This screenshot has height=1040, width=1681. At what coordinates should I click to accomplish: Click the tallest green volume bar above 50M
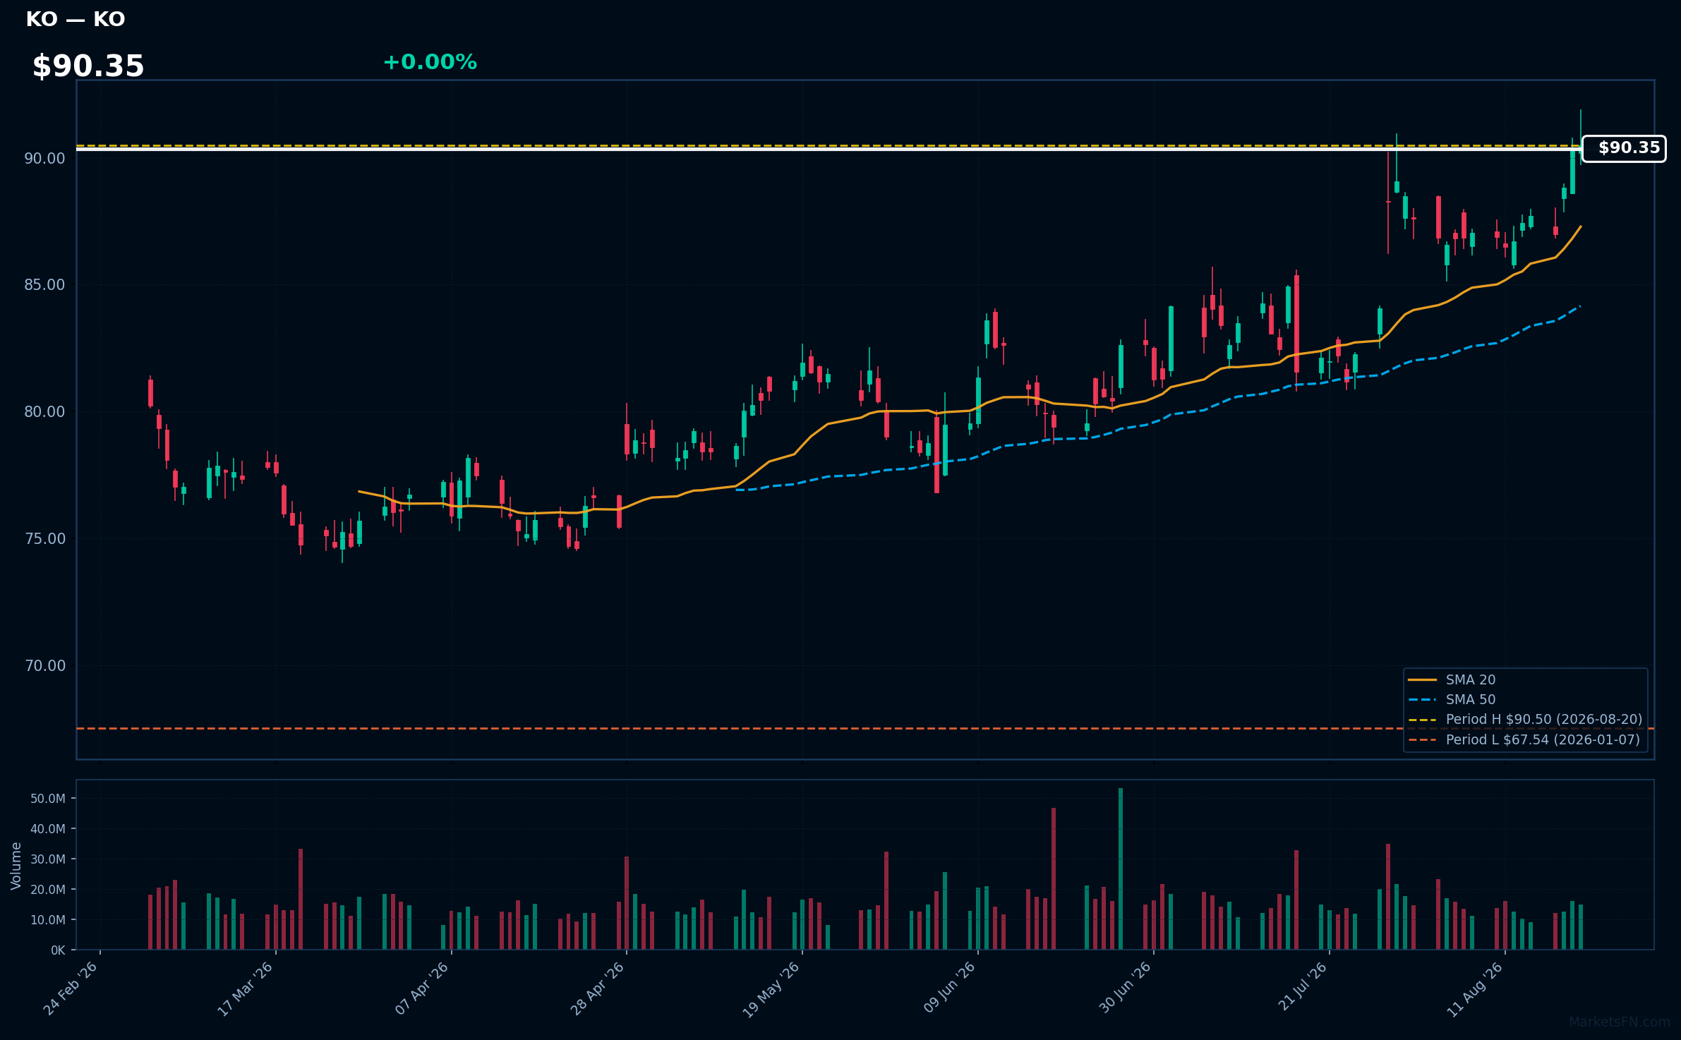pos(1121,869)
